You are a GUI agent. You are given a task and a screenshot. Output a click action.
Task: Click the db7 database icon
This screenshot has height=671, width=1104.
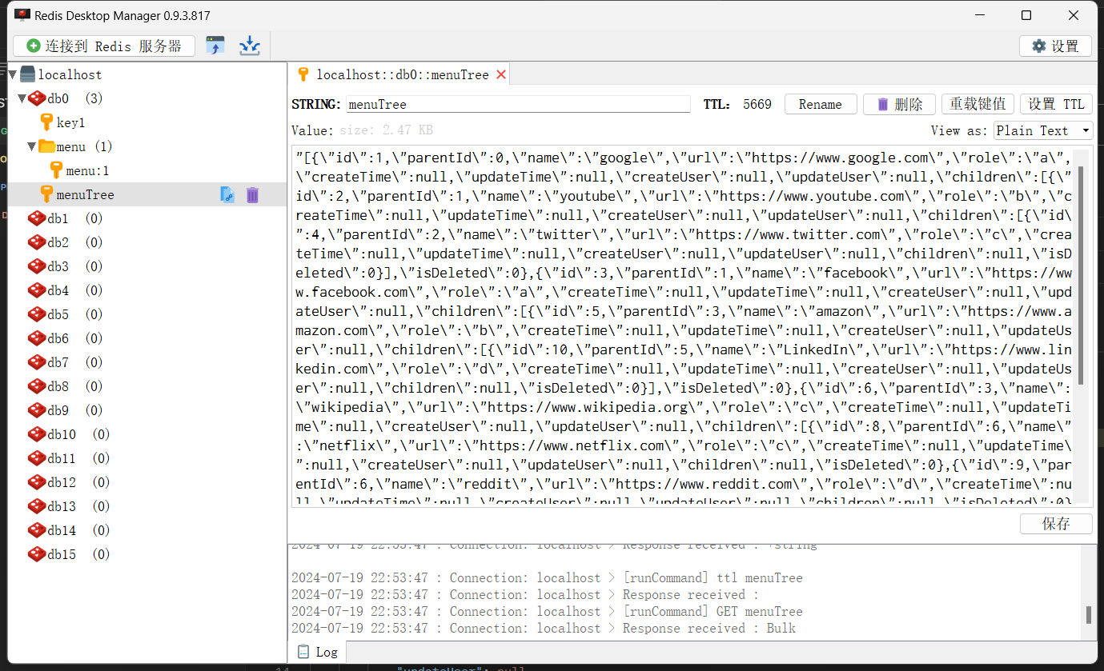37,362
